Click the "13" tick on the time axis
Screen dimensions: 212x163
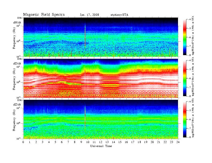pos(107,142)
